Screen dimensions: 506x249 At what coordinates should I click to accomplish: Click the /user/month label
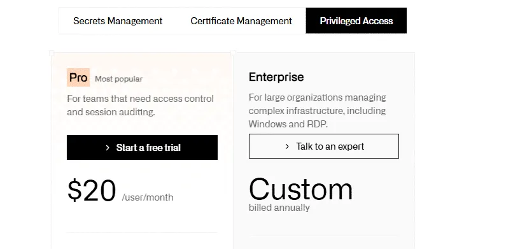[x=148, y=197]
